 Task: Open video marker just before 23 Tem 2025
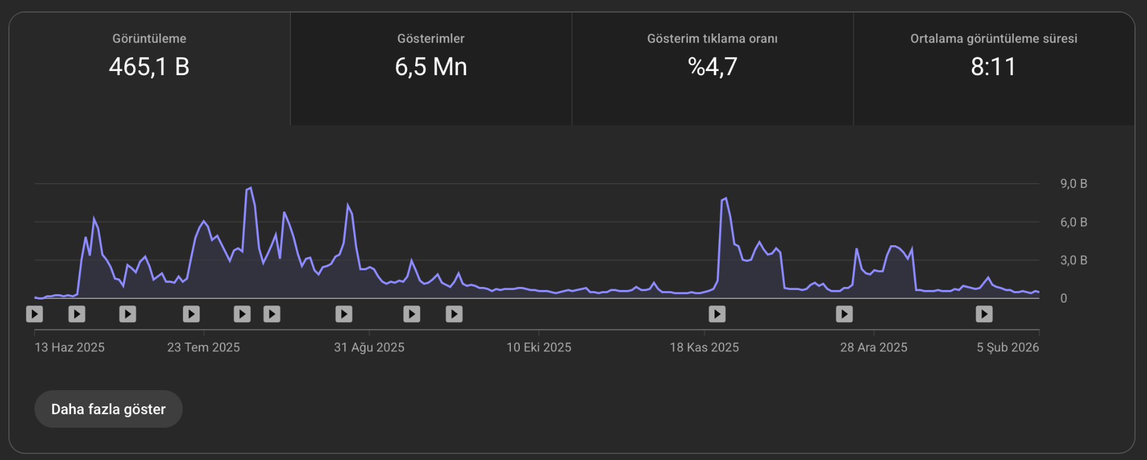191,314
